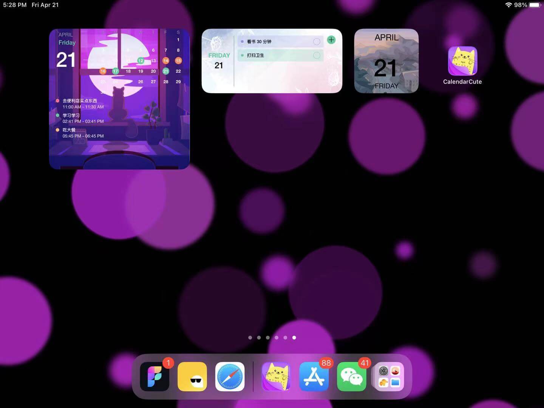Select date 20 in the calendar widget

(153, 71)
